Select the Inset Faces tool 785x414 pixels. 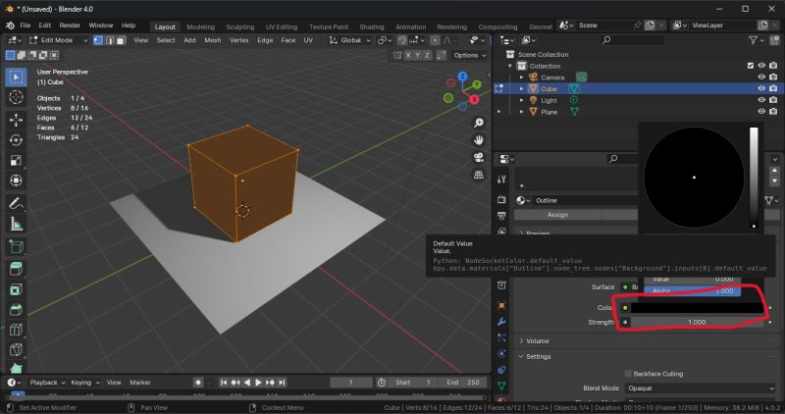(x=16, y=289)
